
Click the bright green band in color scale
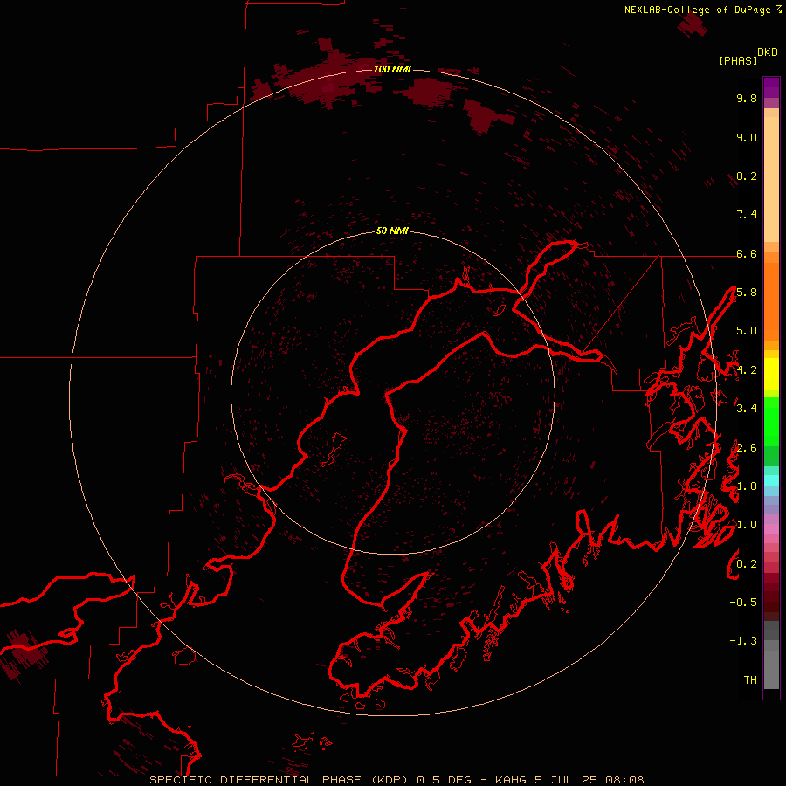771,421
